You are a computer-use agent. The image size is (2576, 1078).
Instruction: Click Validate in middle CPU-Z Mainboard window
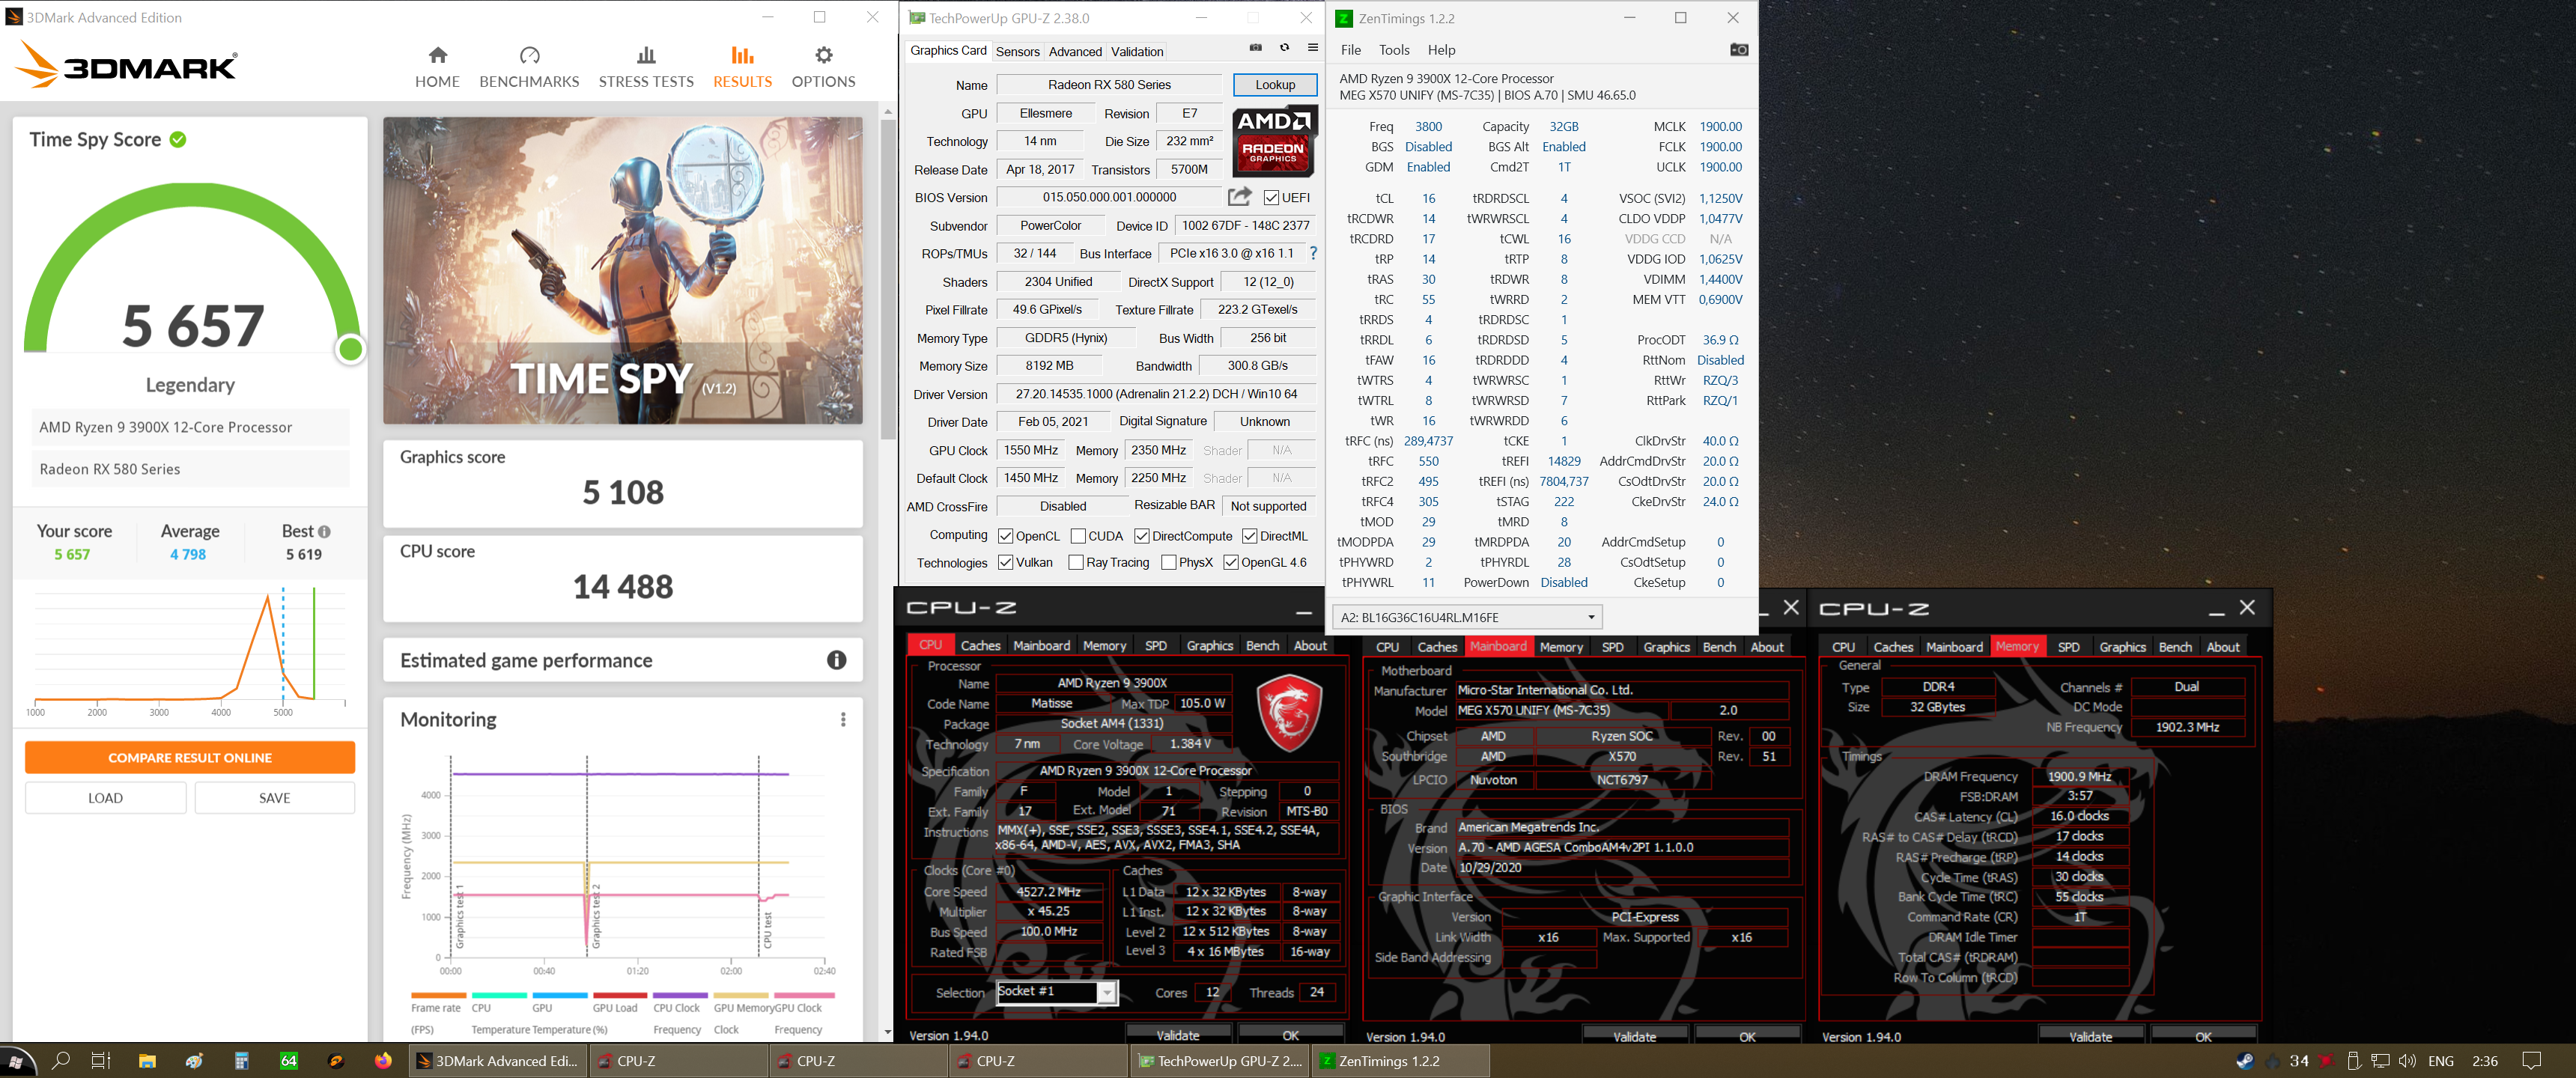click(1634, 1037)
